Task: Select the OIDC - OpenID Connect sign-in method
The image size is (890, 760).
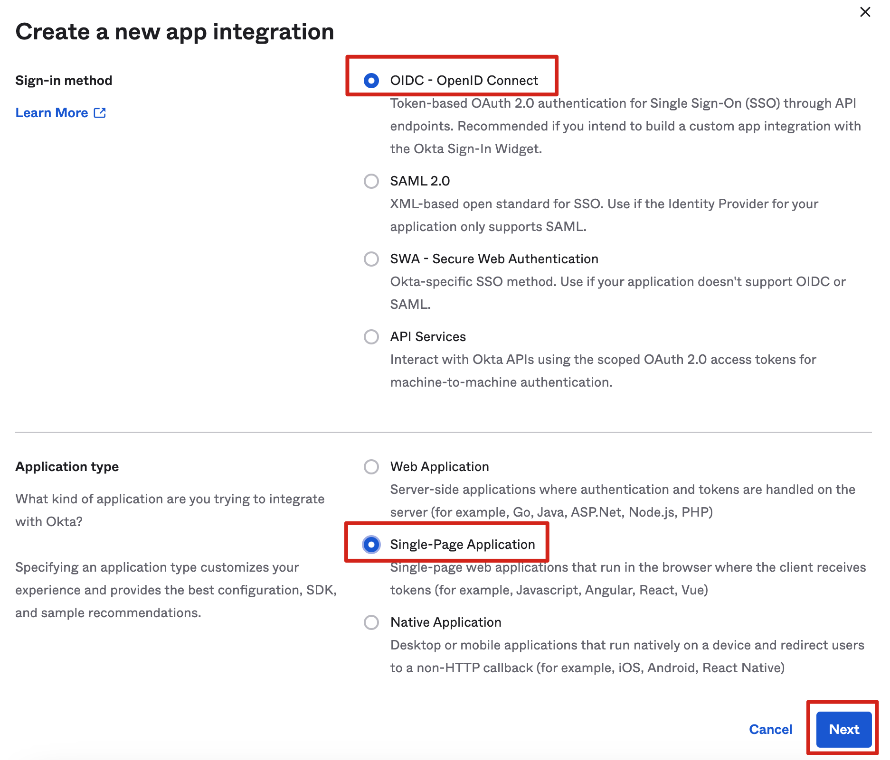Action: coord(372,80)
